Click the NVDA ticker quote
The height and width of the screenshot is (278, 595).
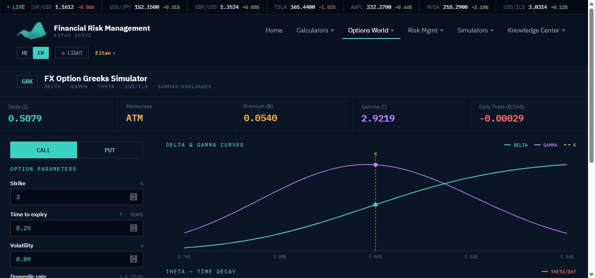458,7
